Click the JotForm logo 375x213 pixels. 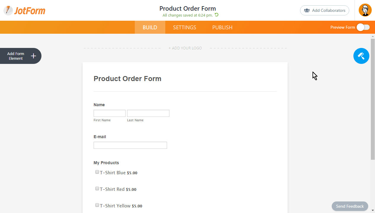(x=25, y=10)
